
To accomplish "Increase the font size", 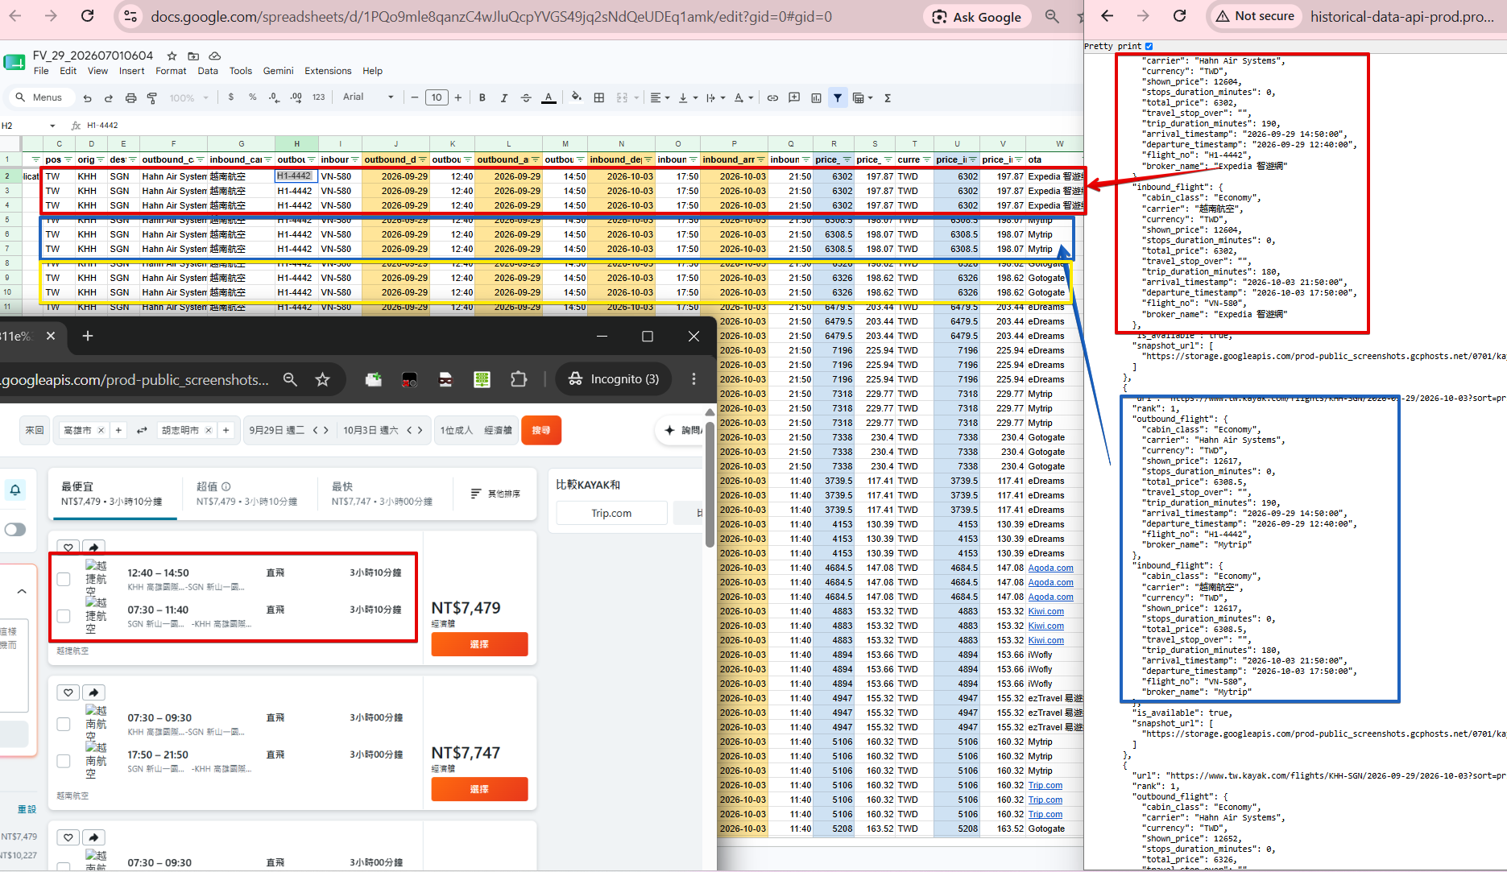I will click(x=458, y=98).
